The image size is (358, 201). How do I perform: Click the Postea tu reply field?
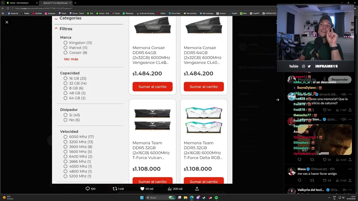pos(307,80)
